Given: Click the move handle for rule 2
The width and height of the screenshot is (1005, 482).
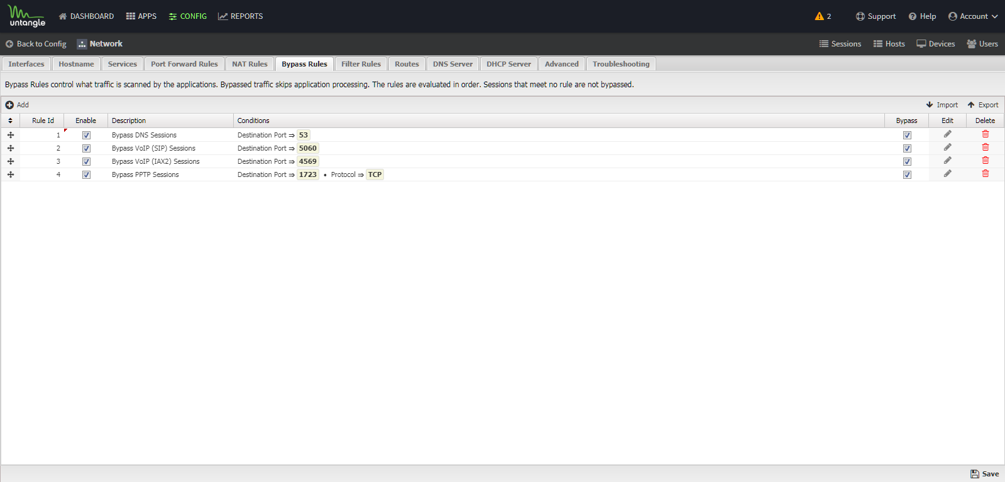Looking at the screenshot, I should pyautogui.click(x=11, y=148).
